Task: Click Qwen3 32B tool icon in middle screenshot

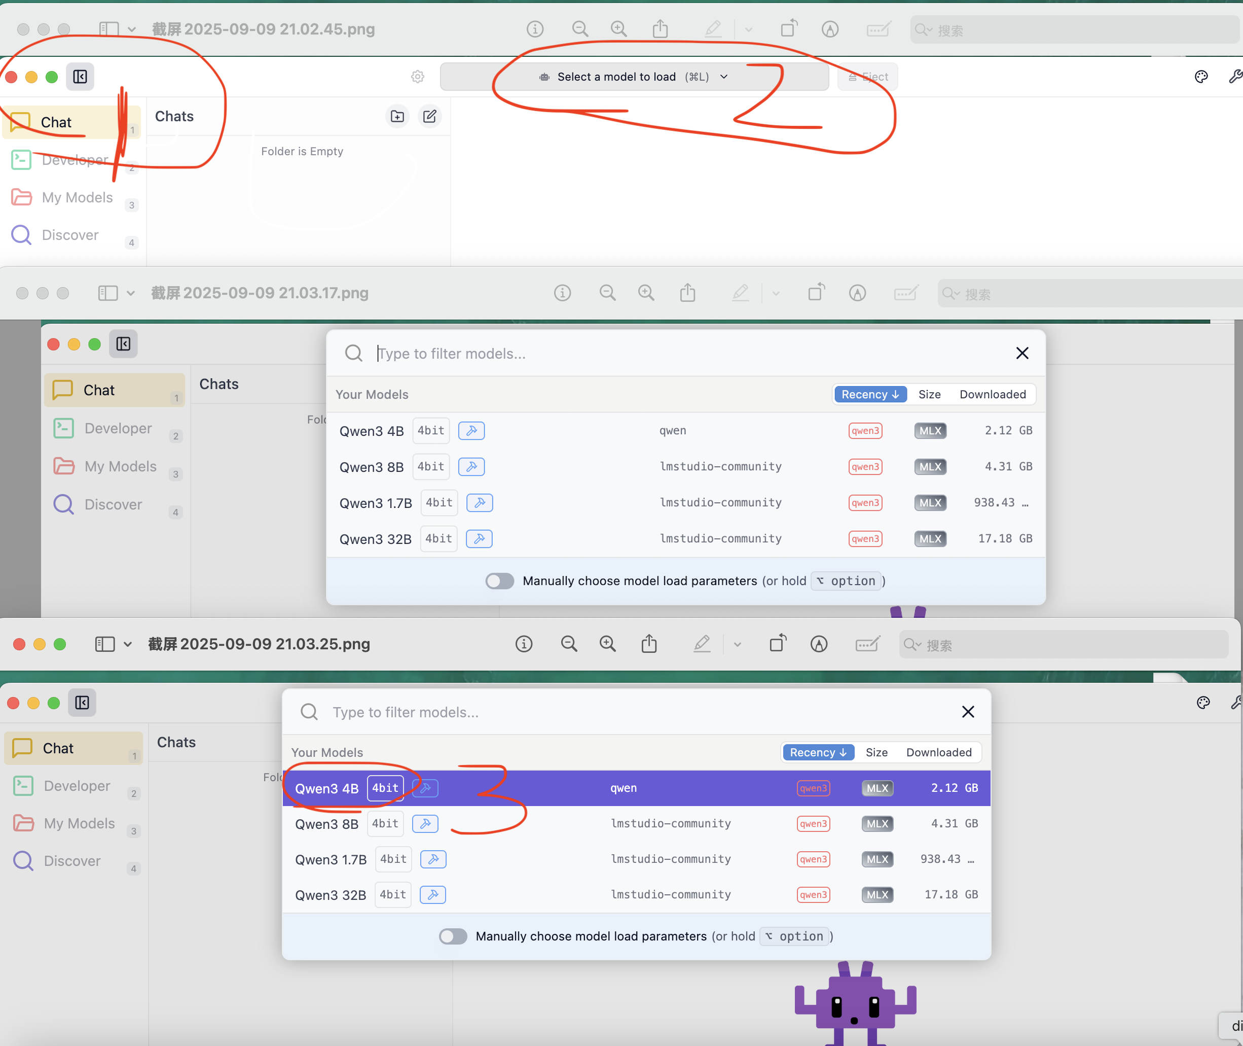Action: tap(480, 539)
